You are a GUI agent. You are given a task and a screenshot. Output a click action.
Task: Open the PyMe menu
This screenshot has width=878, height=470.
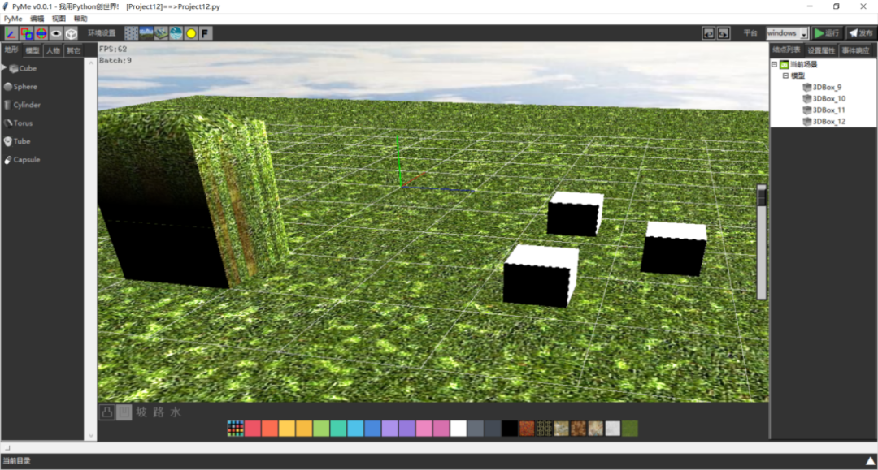point(13,19)
